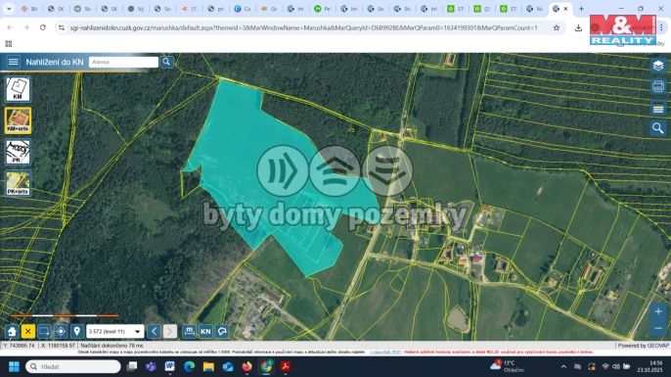Screen dimensions: 671x377
Task: Open Outlook from the taskbar
Action: 228,366
